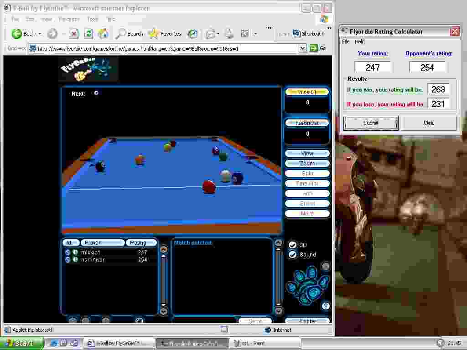This screenshot has height=350, width=467.
Task: Open the address bar URL dropdown
Action: click(x=303, y=48)
